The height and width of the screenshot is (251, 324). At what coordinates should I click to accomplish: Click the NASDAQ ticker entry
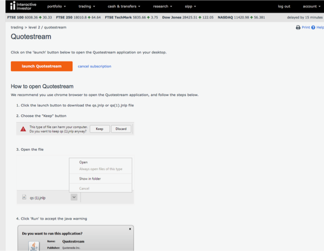point(241,17)
